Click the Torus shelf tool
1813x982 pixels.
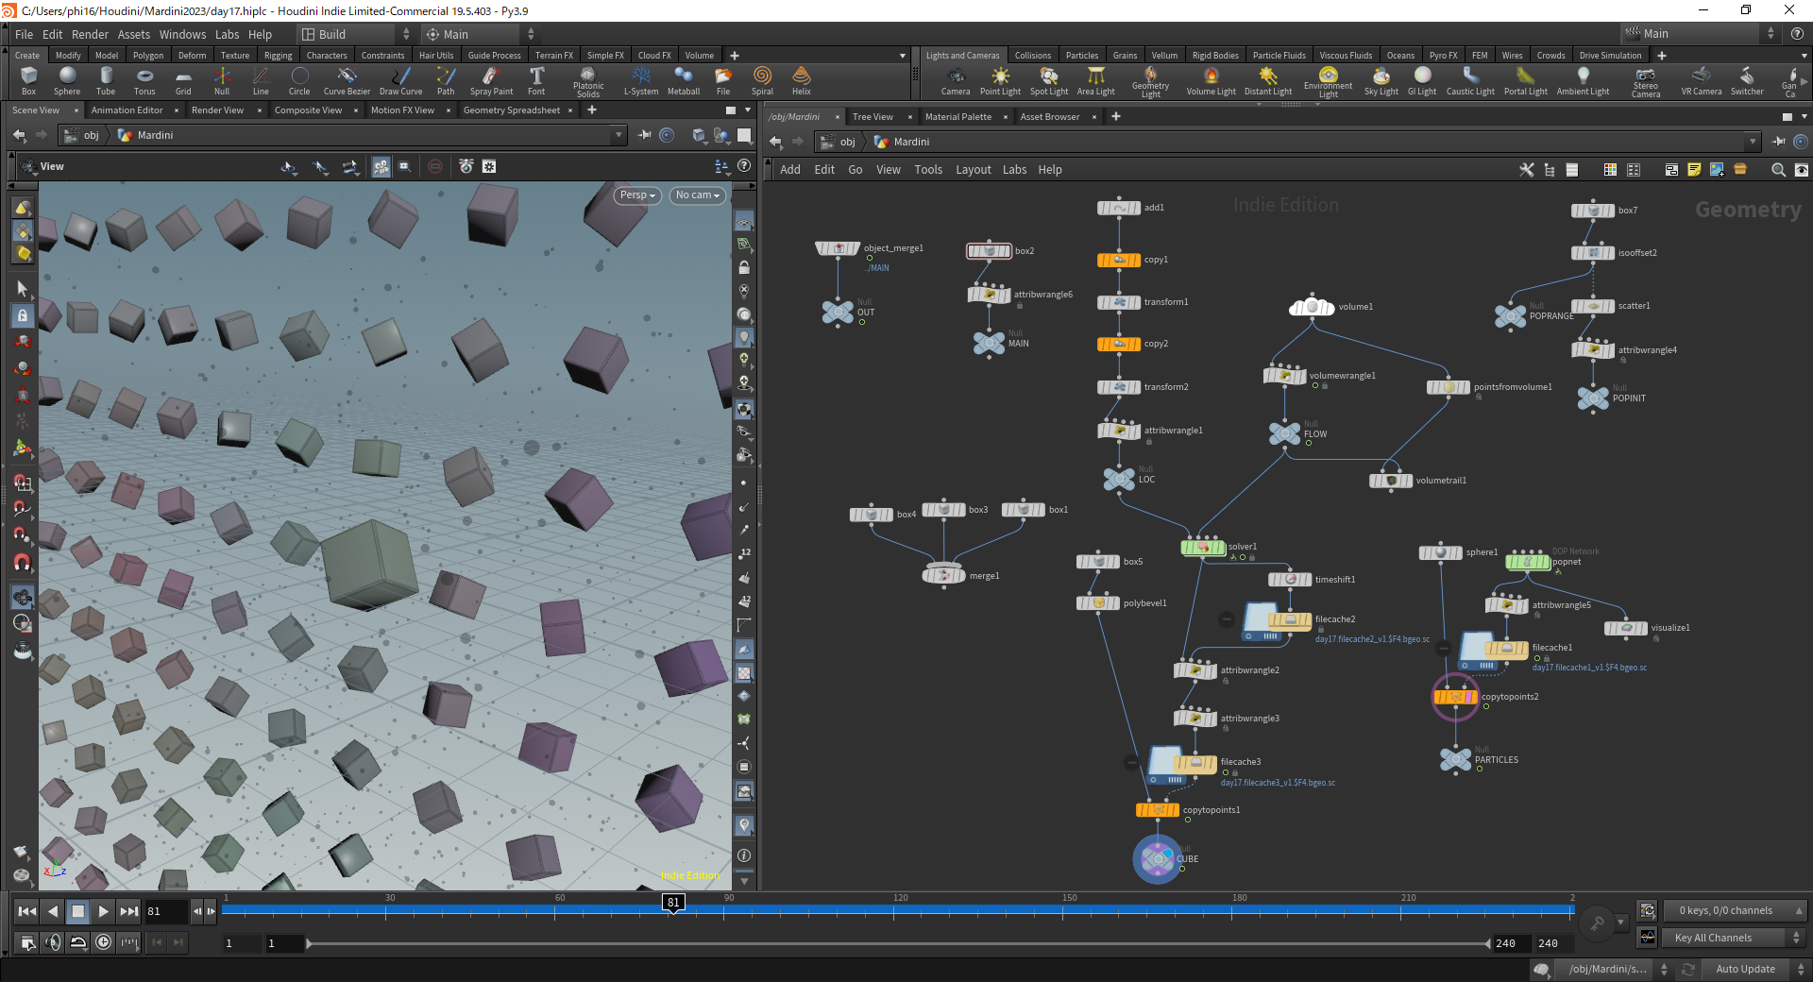(144, 81)
